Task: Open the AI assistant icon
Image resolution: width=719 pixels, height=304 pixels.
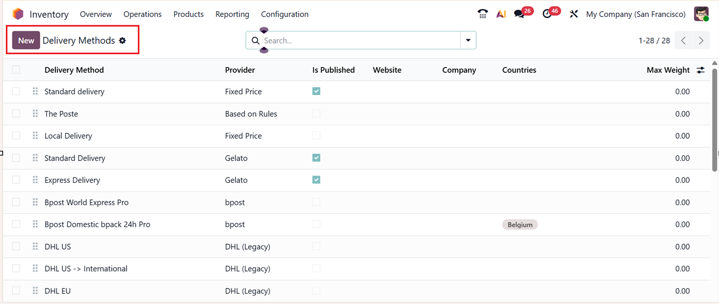Action: point(501,14)
